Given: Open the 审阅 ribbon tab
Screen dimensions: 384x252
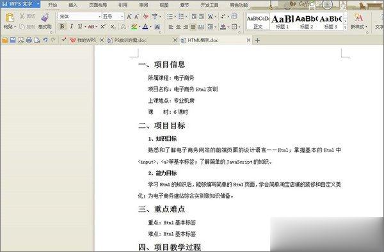Looking at the screenshot, I should click(x=143, y=5).
